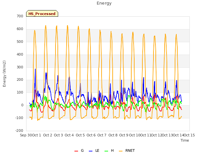Screen dimensions: 209x157
Task: Click the 500 y-axis tick label
Action: [20, 42]
